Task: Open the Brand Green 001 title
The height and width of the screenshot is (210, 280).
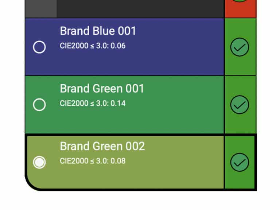Action: click(102, 89)
